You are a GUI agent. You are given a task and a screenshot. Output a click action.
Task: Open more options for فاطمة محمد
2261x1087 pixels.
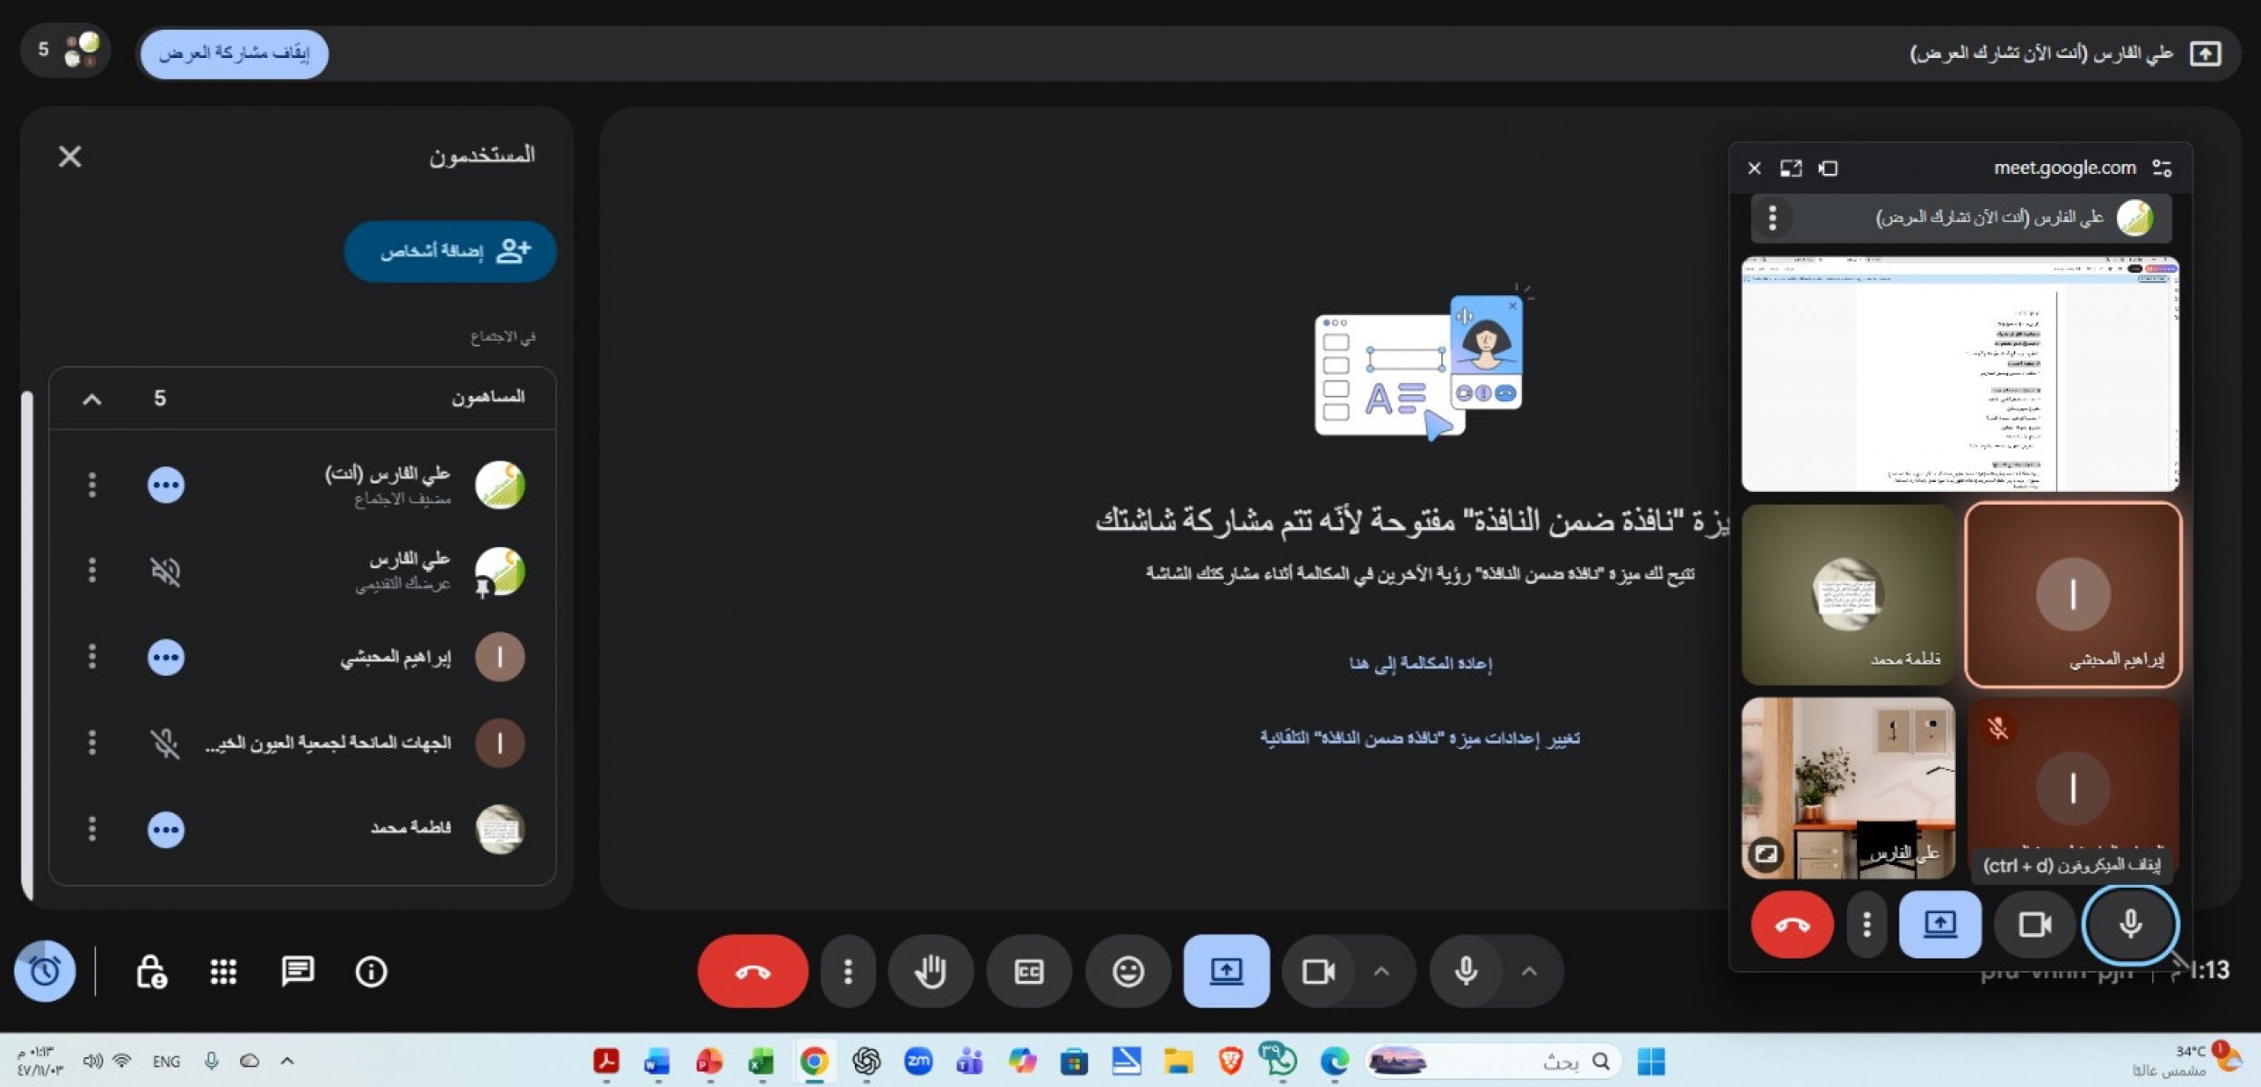pos(91,829)
